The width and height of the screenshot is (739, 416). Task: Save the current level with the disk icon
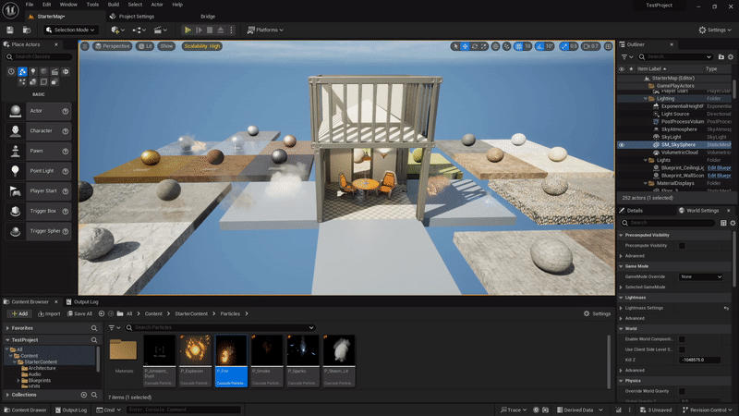pyautogui.click(x=10, y=30)
